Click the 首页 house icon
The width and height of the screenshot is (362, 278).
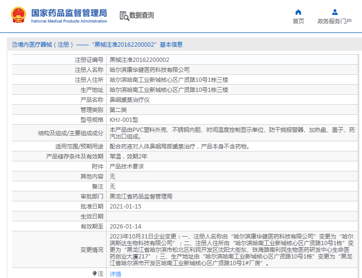[x=298, y=12]
